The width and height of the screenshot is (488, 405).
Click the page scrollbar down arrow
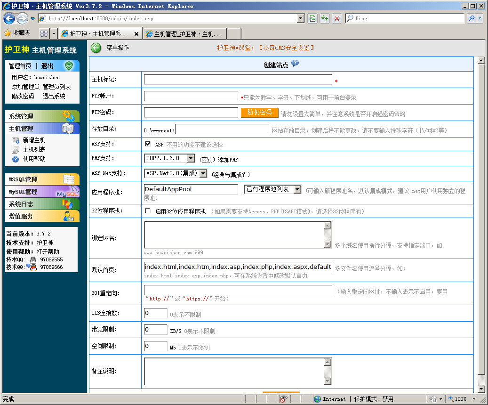pos(481,389)
